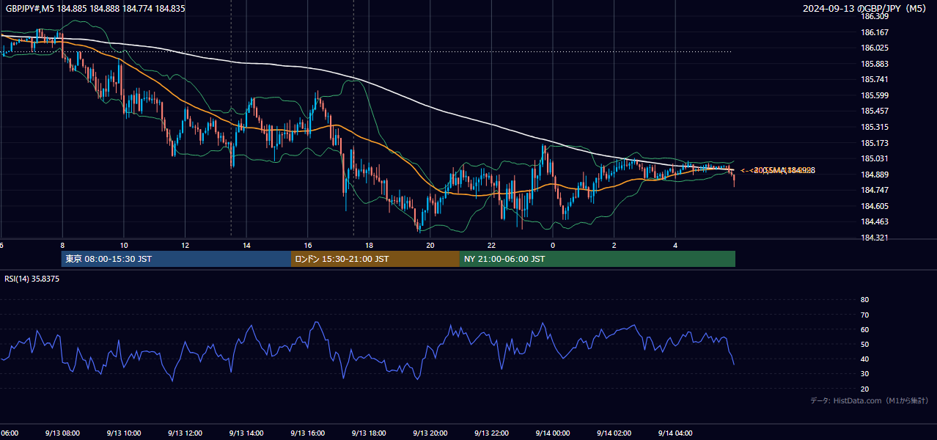Viewport: 937px width, 440px height.
Task: Click bottom date label 9/13 22:00
Action: click(492, 433)
